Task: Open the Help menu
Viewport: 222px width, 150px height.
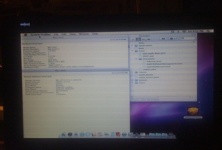Action: point(95,34)
